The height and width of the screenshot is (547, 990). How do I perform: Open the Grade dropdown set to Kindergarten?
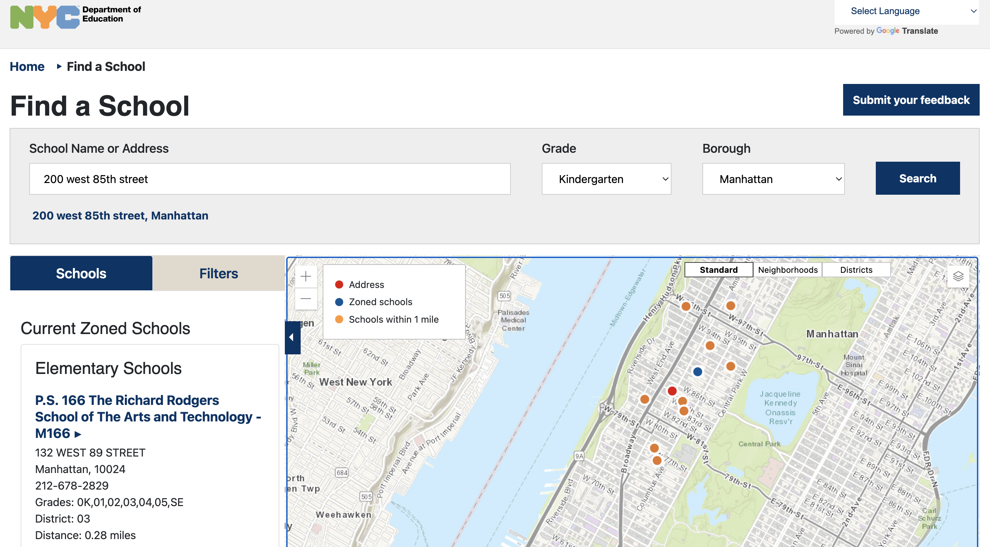606,178
